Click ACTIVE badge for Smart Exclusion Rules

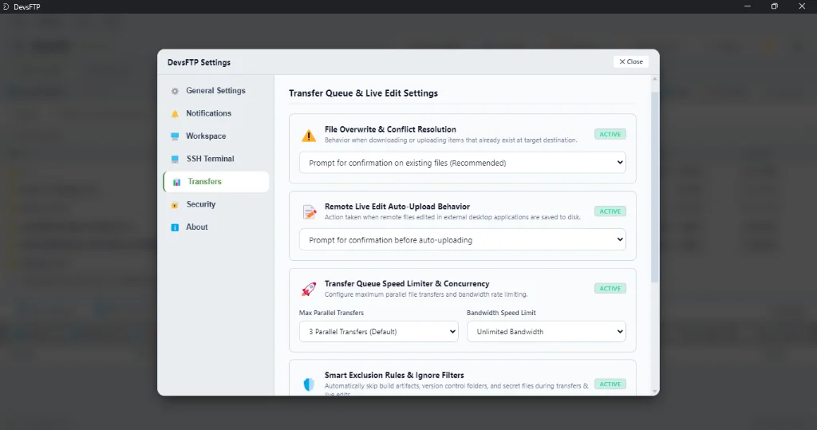click(610, 385)
